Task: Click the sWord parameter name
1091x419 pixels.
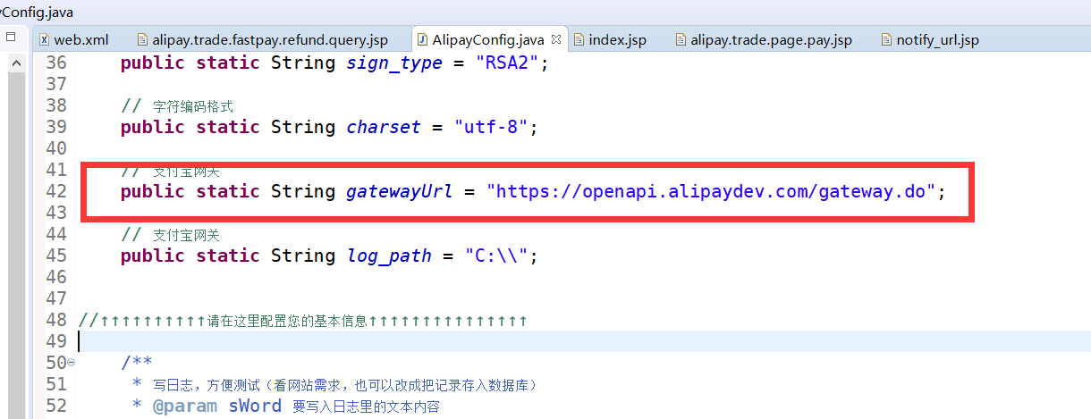Action: [255, 406]
